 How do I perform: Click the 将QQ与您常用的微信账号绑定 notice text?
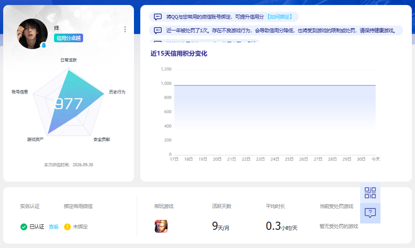click(215, 17)
